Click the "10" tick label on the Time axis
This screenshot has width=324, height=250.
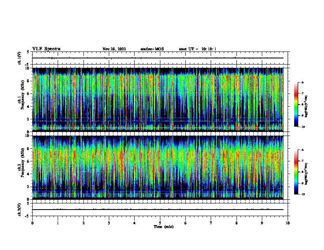[x=288, y=223]
